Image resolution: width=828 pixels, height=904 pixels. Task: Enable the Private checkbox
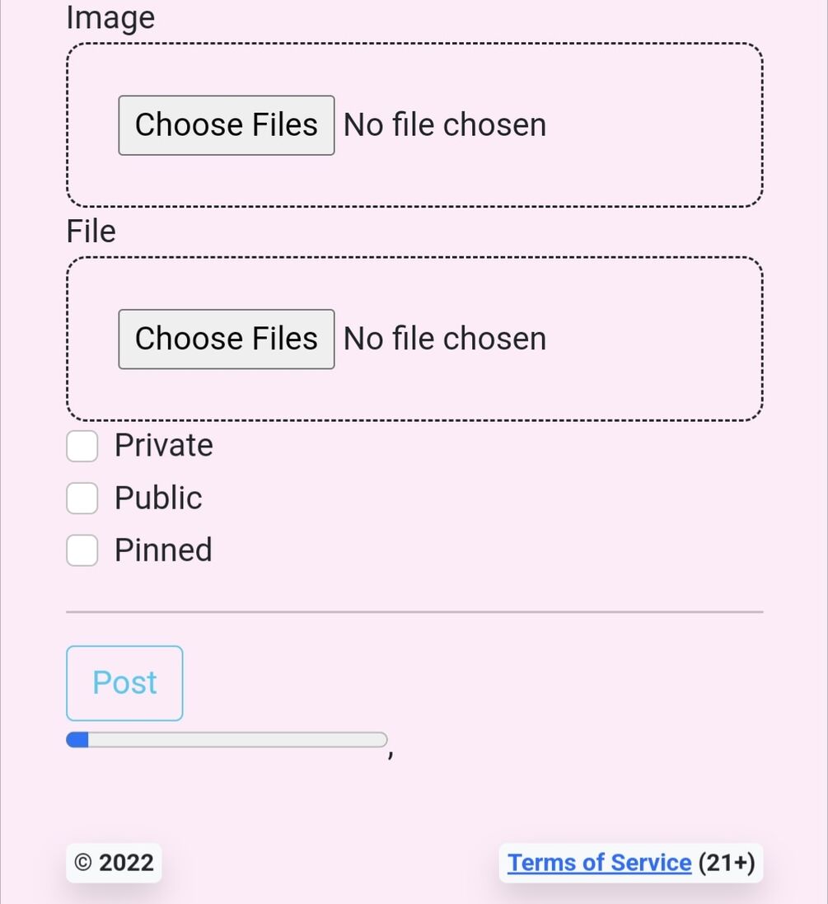click(82, 446)
